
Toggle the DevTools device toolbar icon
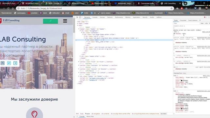pos(80,17)
